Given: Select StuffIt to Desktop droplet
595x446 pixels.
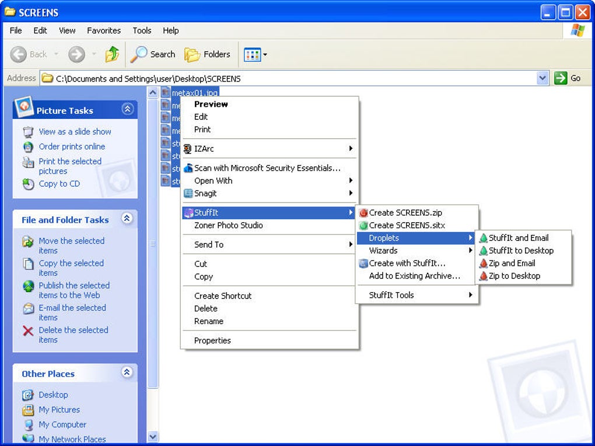Looking at the screenshot, I should click(x=523, y=251).
